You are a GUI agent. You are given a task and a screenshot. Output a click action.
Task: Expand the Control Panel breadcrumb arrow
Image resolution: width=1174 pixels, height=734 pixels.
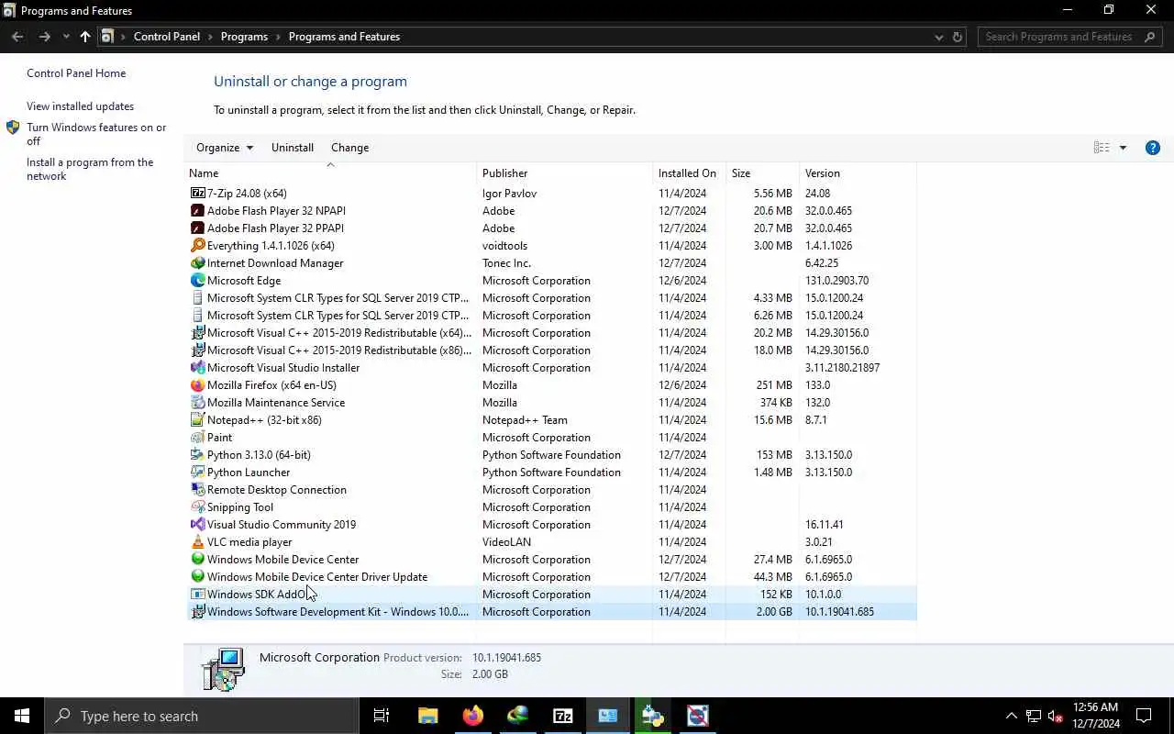pyautogui.click(x=211, y=37)
